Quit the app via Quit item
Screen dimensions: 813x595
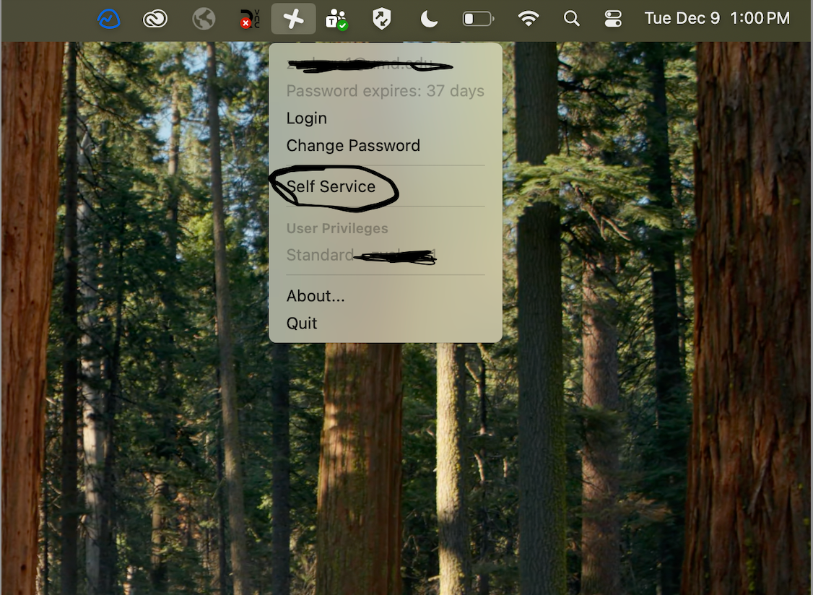tap(302, 323)
